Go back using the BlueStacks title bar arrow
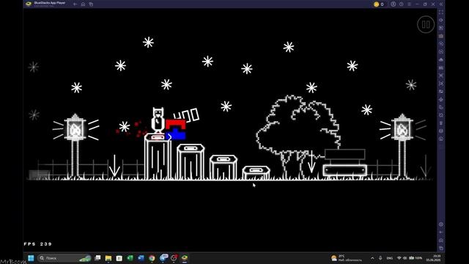Screen dimensions: 469x264 point(75,4)
